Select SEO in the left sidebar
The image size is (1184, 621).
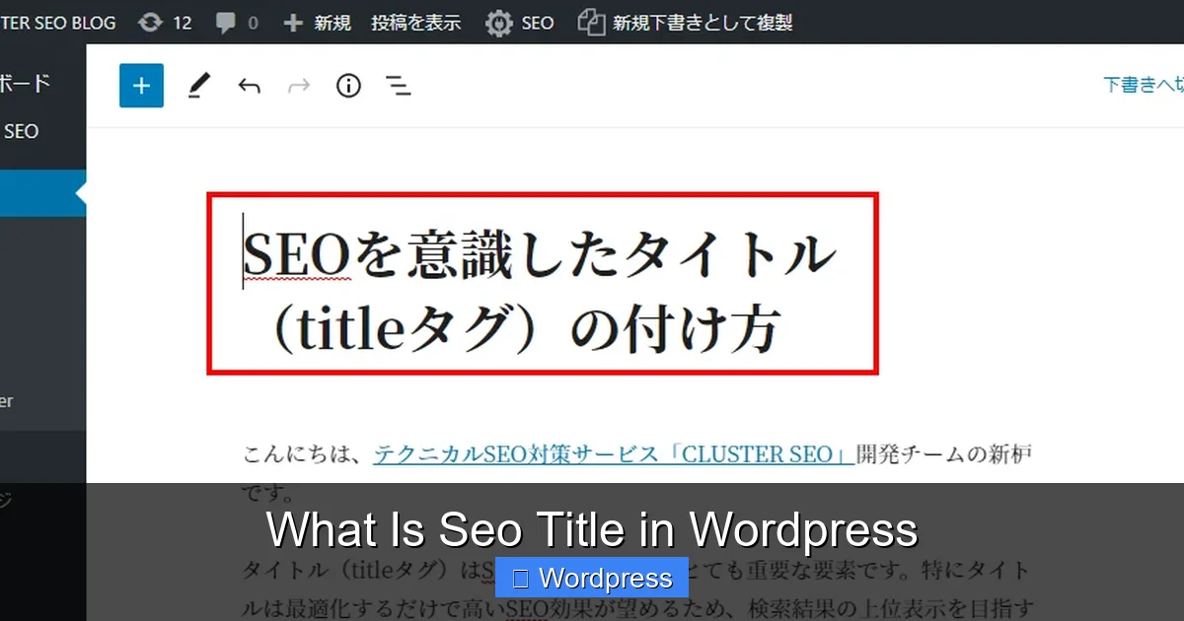23,131
